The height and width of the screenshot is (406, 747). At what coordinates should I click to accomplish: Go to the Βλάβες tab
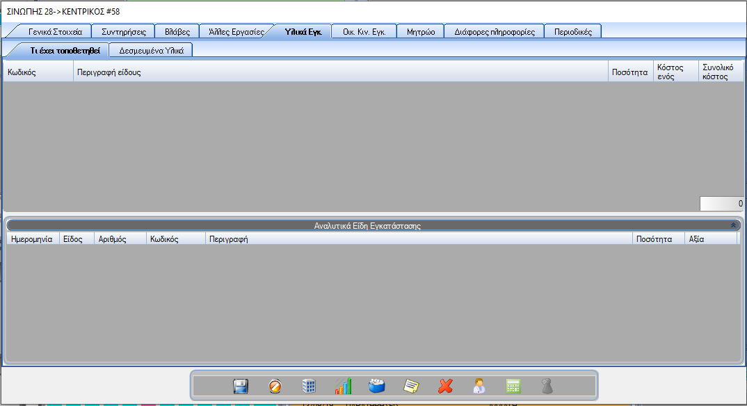pos(177,31)
